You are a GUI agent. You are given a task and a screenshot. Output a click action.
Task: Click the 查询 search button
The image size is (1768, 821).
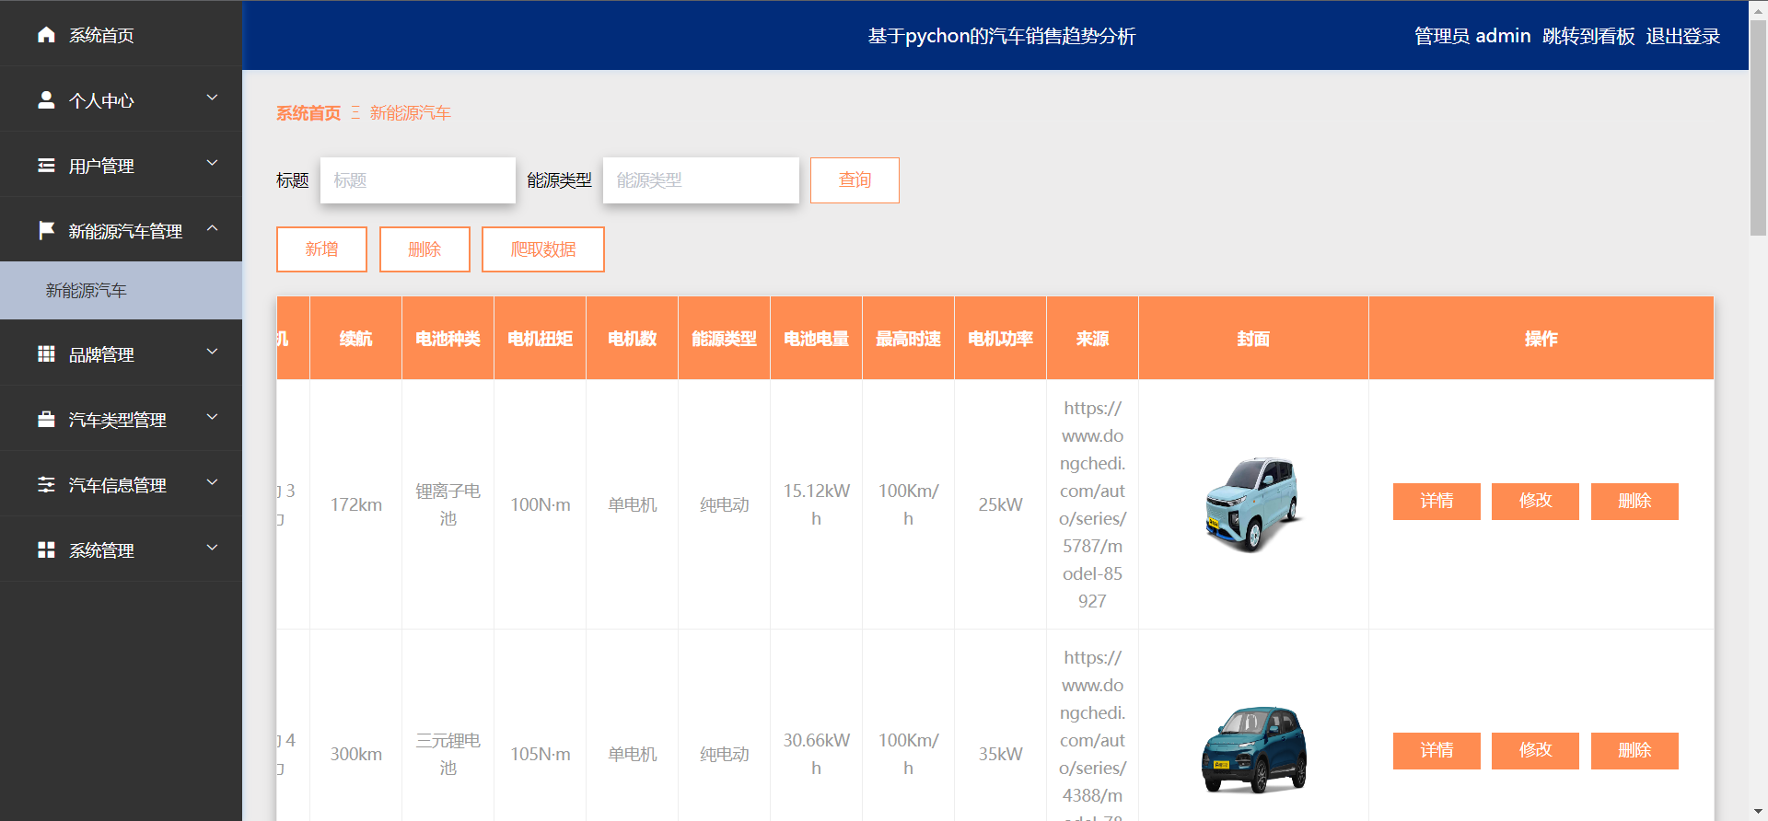pos(855,180)
